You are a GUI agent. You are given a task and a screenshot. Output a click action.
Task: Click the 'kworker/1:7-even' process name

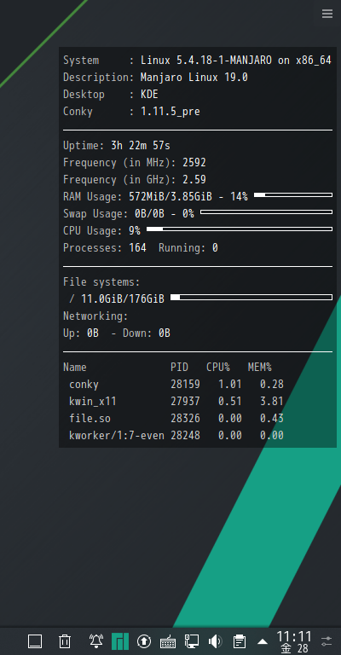pos(117,436)
